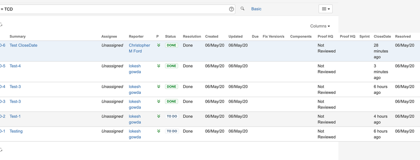Click Unassigned in the Test CloseDate row
This screenshot has height=160, width=420.
tap(112, 45)
